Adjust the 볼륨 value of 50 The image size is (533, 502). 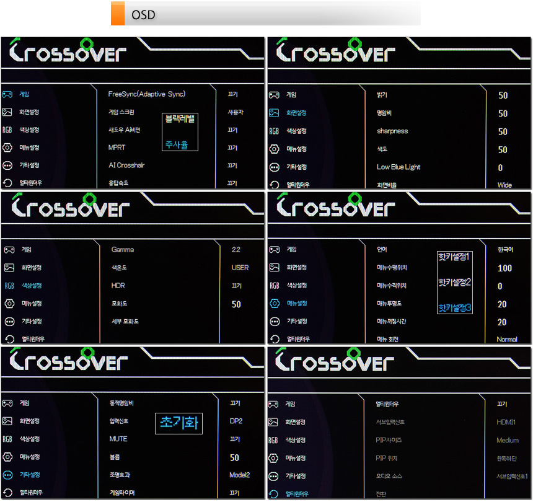pyautogui.click(x=234, y=458)
